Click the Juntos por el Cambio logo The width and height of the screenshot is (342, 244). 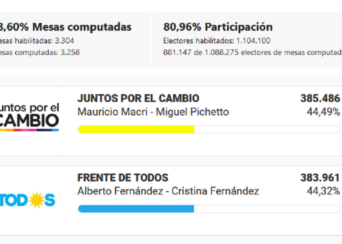click(x=29, y=115)
